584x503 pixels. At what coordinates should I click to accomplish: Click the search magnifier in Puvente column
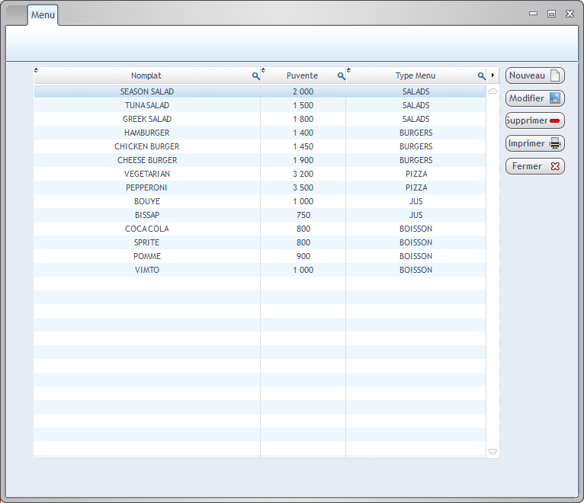(342, 76)
